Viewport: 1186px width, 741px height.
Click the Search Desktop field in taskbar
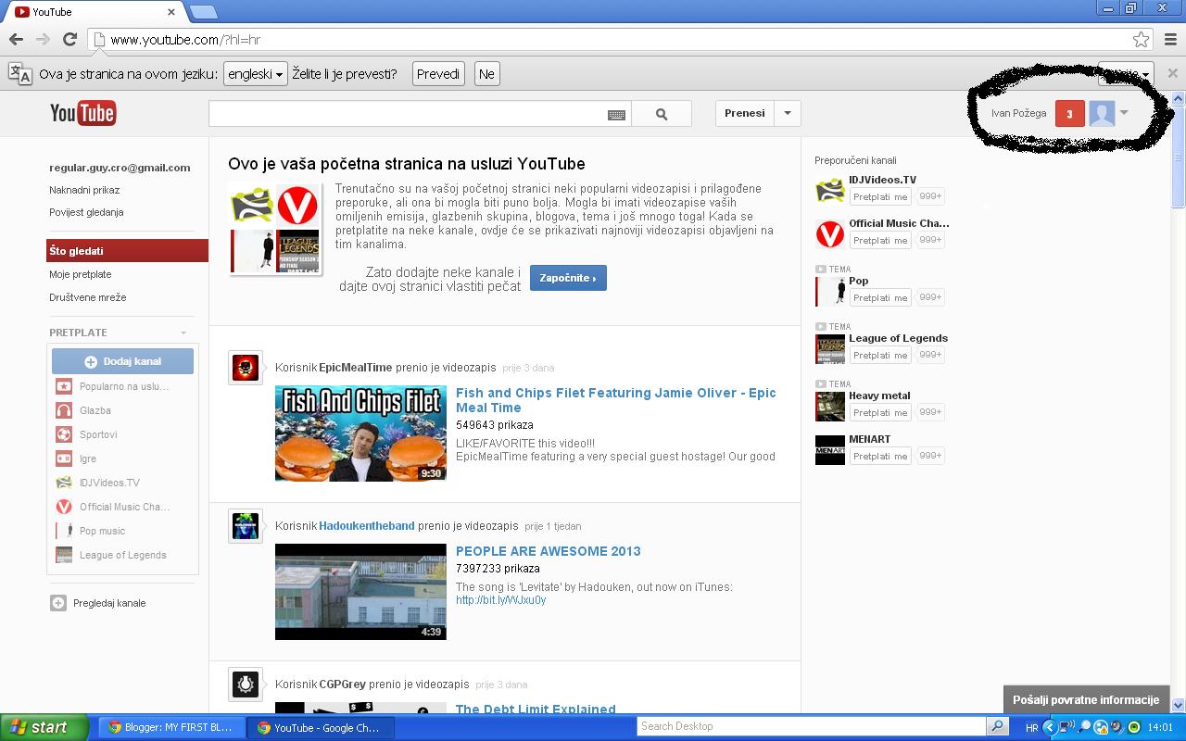tap(812, 726)
